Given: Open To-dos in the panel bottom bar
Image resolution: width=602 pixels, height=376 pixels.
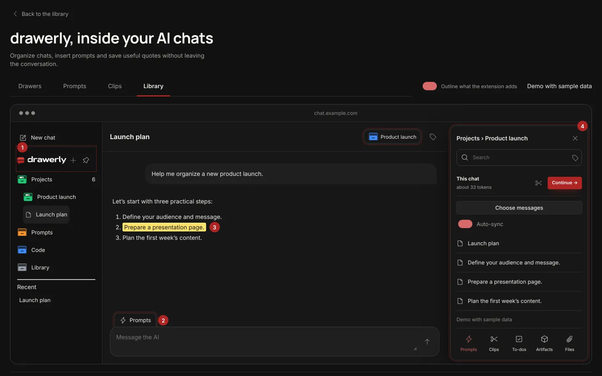Looking at the screenshot, I should pyautogui.click(x=519, y=343).
